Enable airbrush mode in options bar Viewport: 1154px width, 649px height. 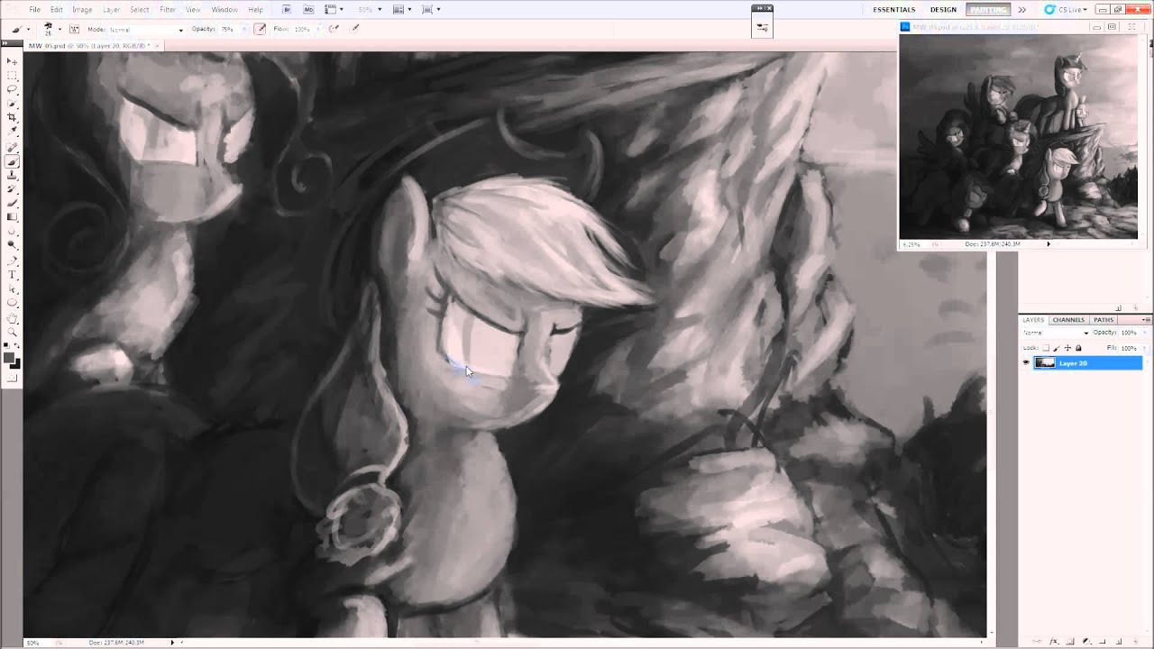coord(333,29)
